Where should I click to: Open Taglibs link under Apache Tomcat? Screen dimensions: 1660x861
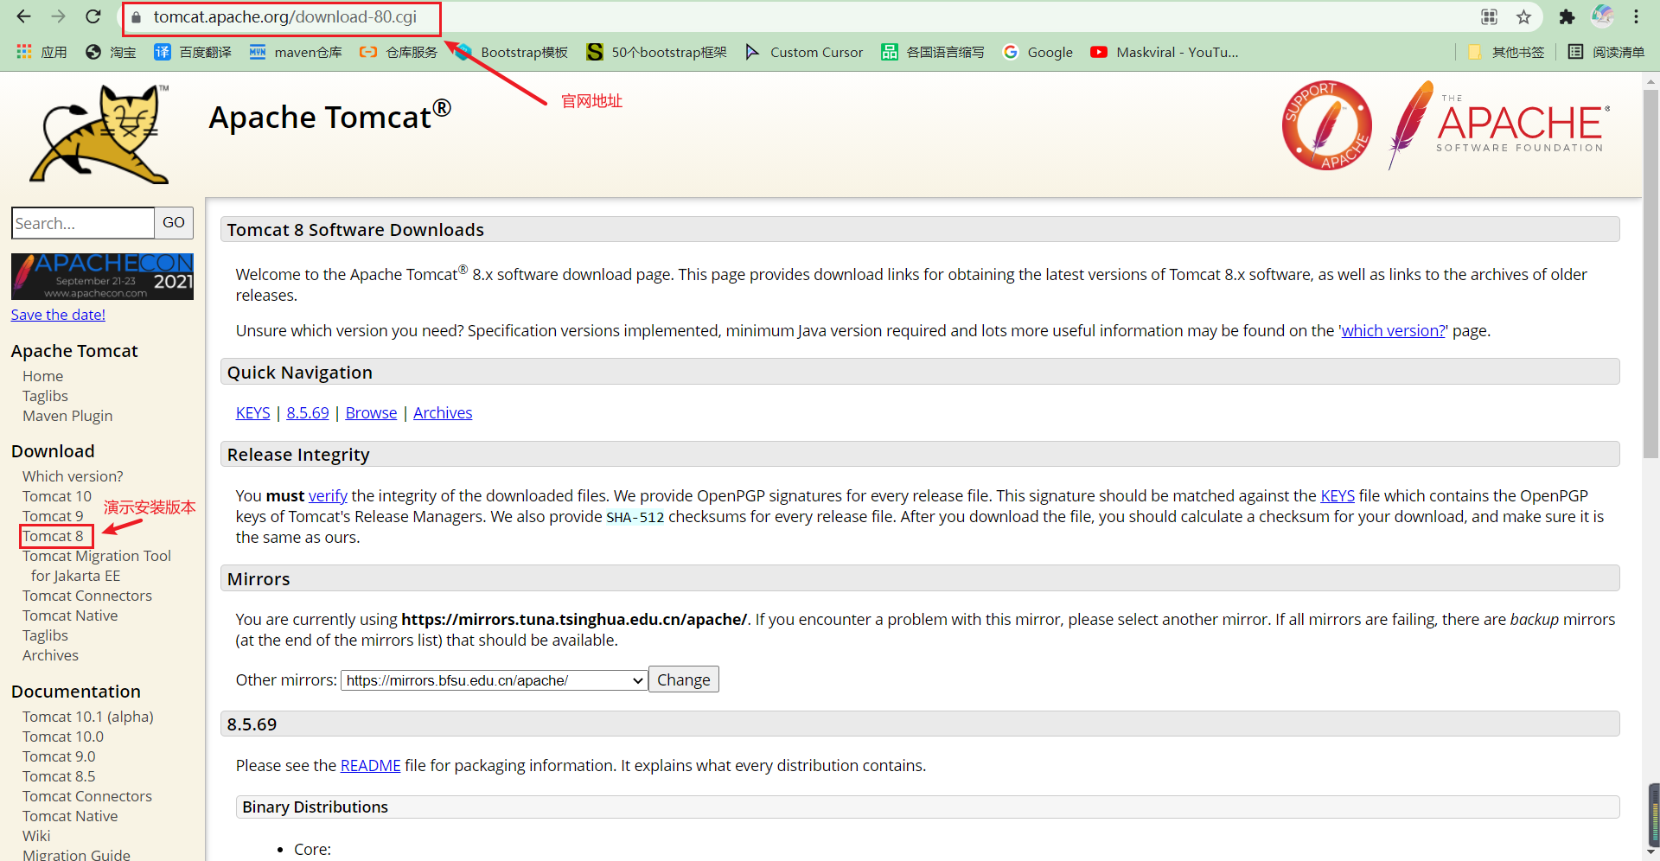(45, 396)
